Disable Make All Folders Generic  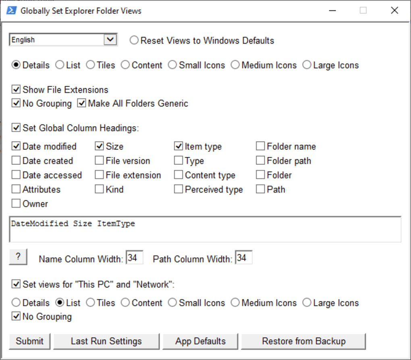click(81, 103)
